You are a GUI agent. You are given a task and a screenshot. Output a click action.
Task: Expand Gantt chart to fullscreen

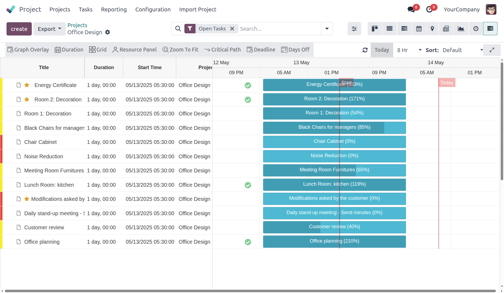(492, 50)
